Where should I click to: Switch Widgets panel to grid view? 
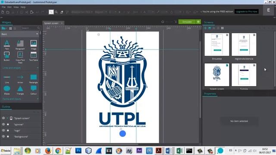[x=10, y=28]
